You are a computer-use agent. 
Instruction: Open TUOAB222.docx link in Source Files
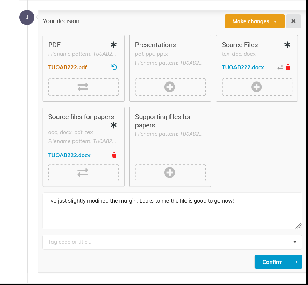click(x=243, y=67)
